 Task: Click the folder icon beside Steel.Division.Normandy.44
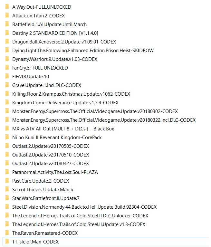click(7, 207)
